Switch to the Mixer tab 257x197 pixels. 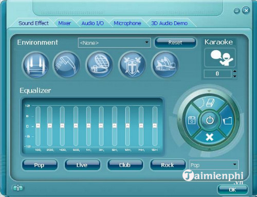[x=64, y=23]
